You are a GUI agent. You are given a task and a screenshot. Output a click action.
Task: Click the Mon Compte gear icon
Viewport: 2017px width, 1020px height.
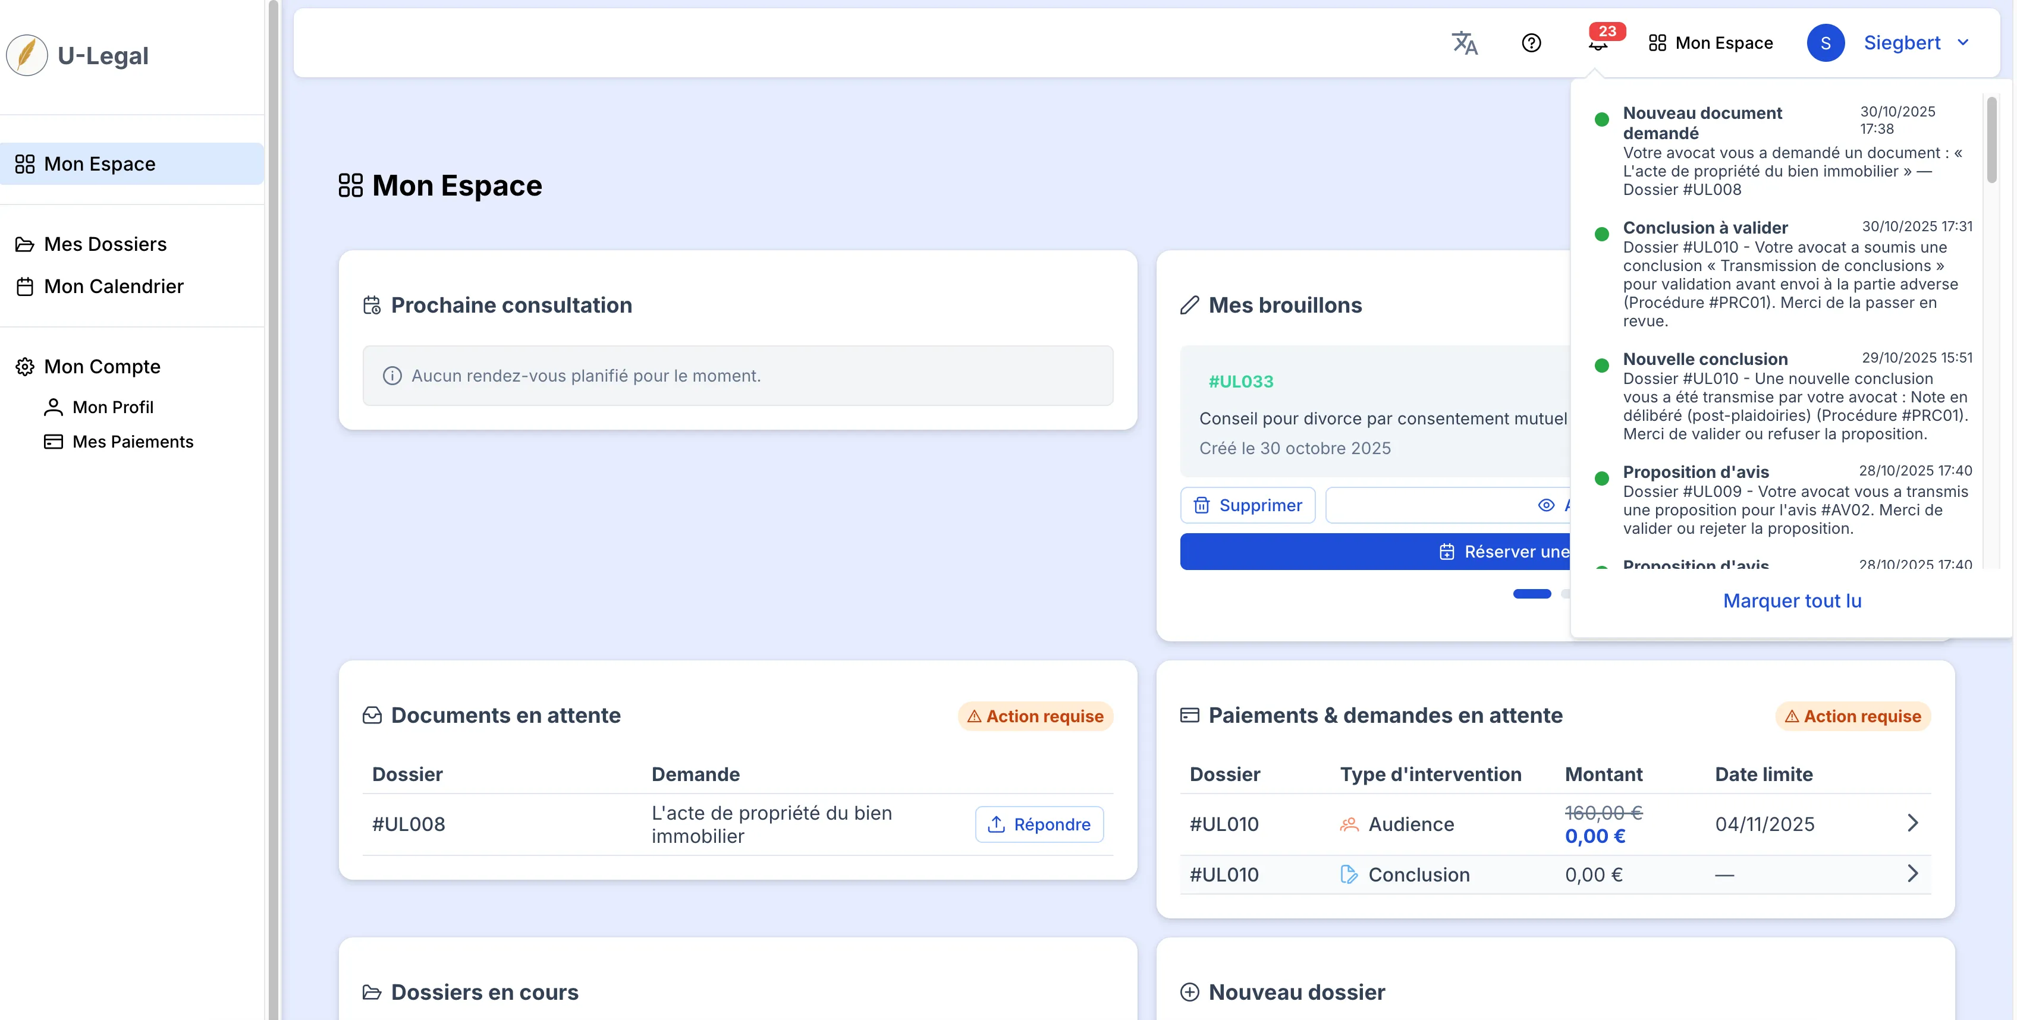(x=25, y=367)
